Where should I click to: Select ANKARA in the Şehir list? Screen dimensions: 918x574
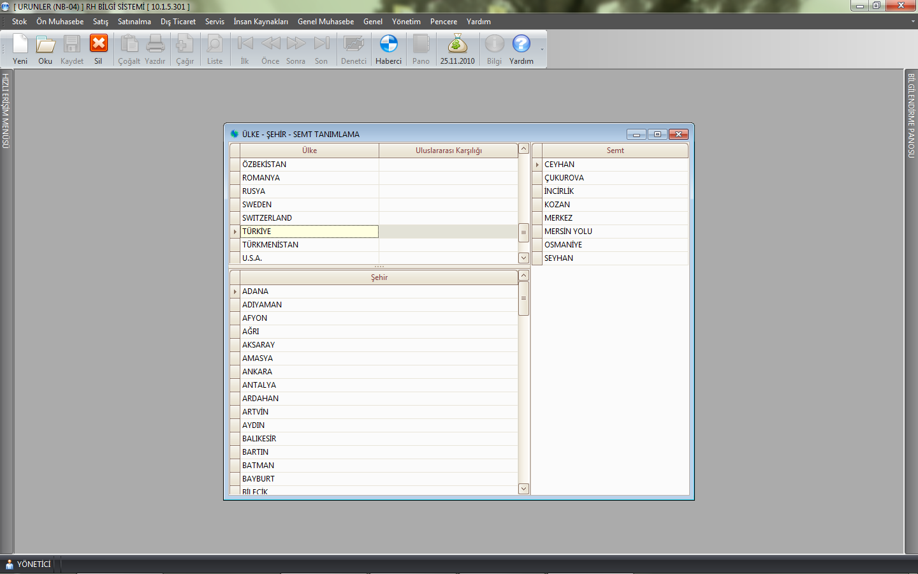[257, 372]
